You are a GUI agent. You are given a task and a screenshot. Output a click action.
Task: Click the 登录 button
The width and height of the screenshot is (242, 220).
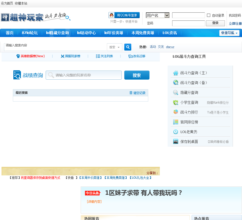click(x=215, y=23)
